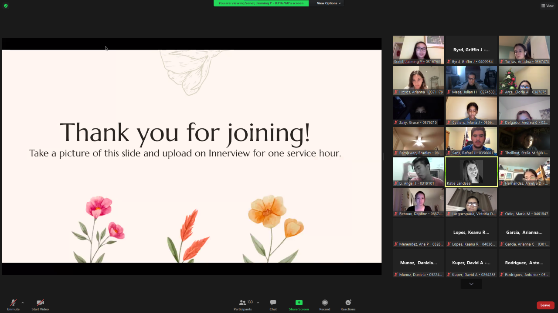Click muted mic icon on Sans, Rafael tile

(x=449, y=153)
